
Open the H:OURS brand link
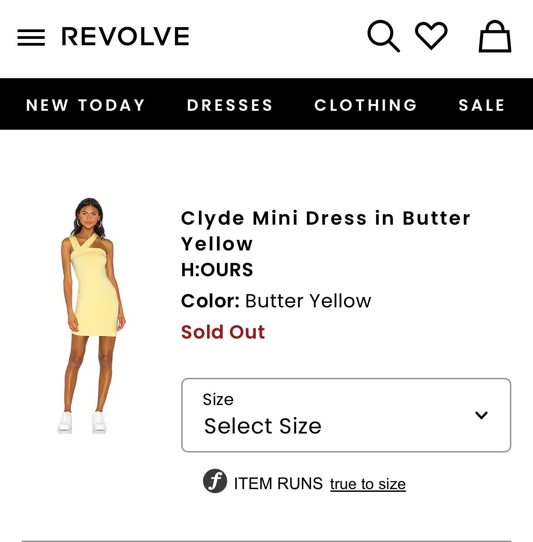tap(217, 270)
